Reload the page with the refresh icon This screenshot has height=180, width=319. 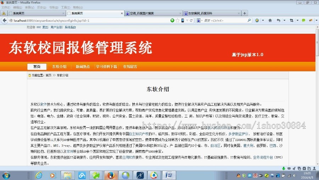[191, 20]
